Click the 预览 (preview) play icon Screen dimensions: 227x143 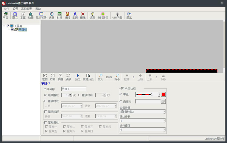click(x=78, y=77)
